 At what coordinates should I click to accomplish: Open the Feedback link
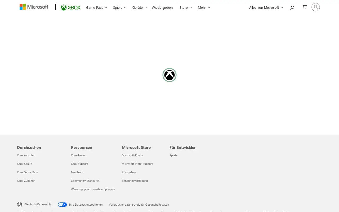(77, 172)
